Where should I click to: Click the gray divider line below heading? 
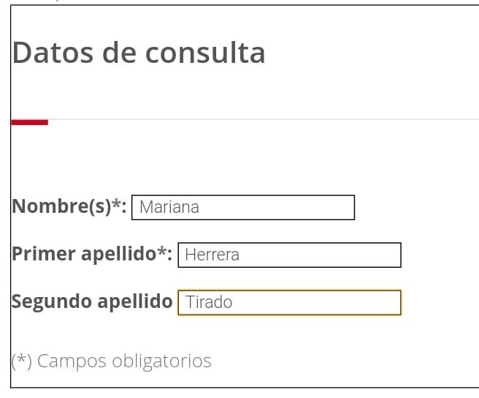263,119
